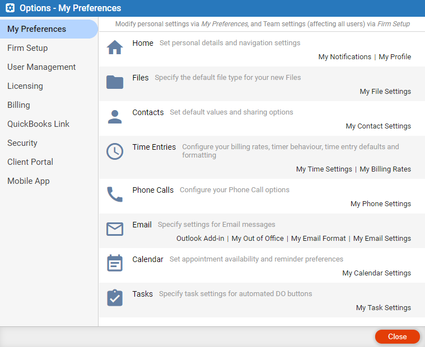Click the Email envelope icon

pyautogui.click(x=115, y=229)
